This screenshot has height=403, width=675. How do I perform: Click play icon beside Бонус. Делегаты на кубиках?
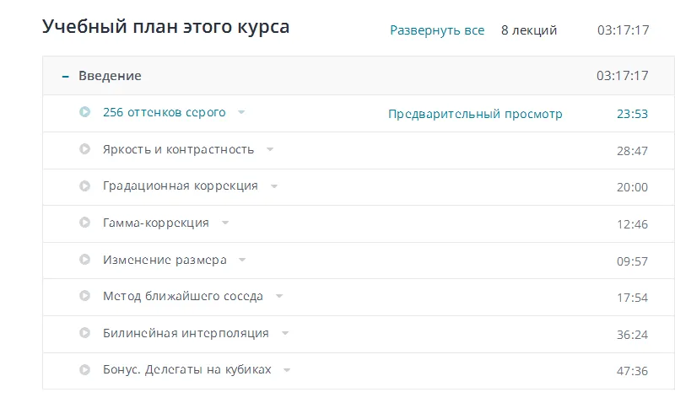[x=84, y=369]
